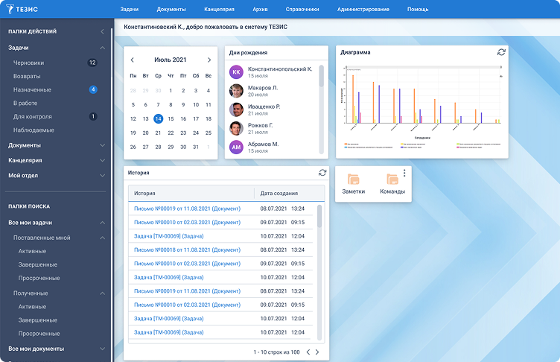Open the Наблюдаемые folder
The image size is (560, 362).
[x=34, y=130]
